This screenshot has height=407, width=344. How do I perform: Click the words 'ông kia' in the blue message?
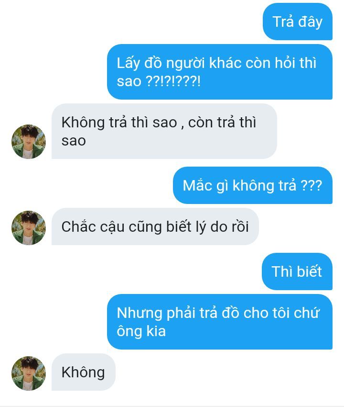141,331
